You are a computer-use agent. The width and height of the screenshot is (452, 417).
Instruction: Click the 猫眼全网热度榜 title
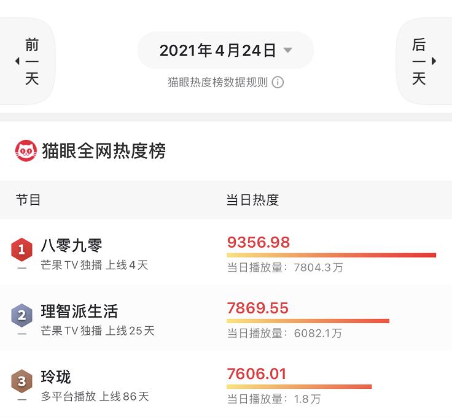tap(104, 151)
